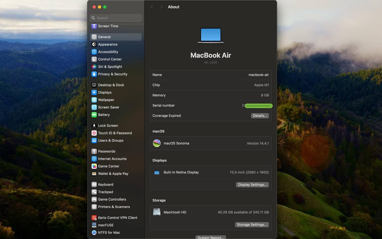Click the MacBook Air laptop image
The width and height of the screenshot is (382, 239).
tap(211, 36)
